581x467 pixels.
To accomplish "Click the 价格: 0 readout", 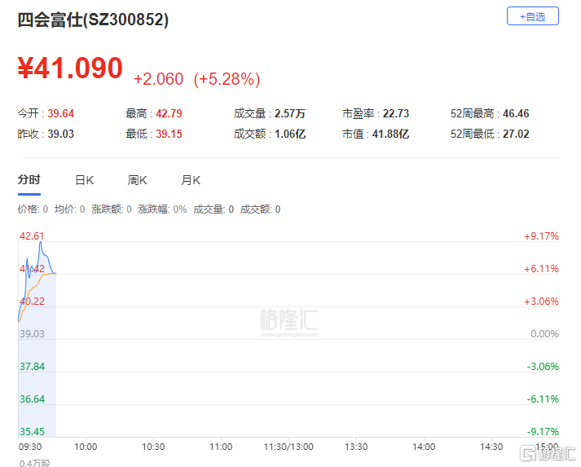I will 33,209.
